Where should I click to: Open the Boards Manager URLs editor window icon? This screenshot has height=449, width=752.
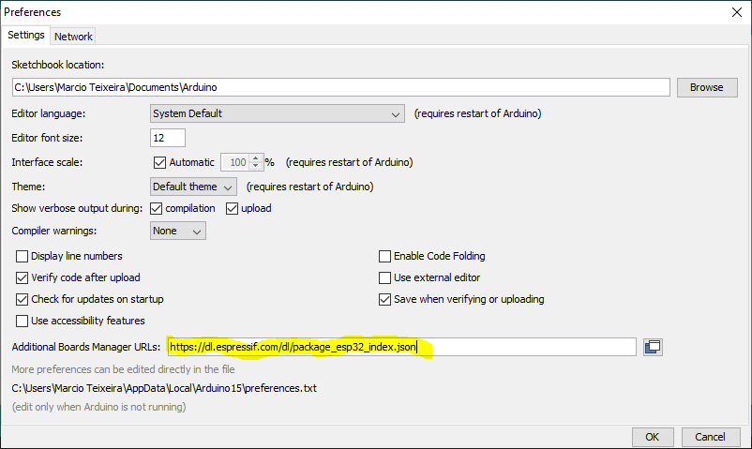[x=653, y=347]
